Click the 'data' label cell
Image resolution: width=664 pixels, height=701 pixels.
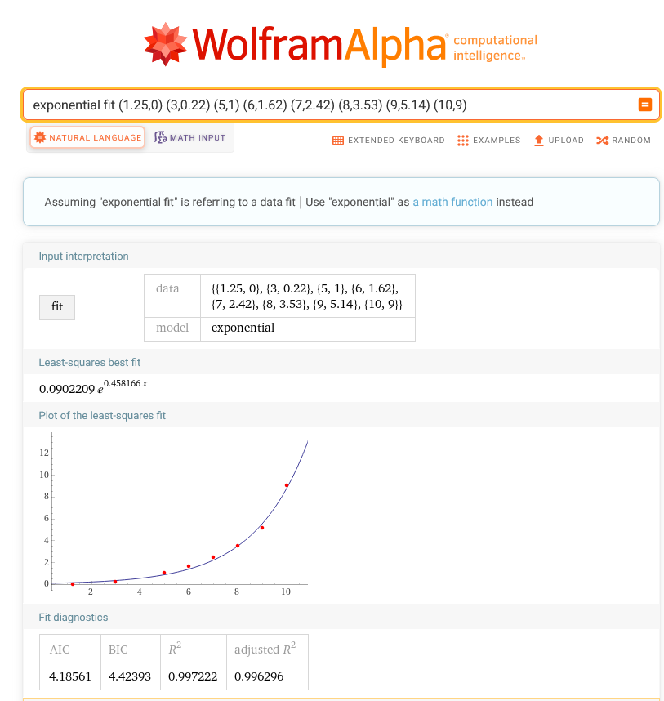[x=172, y=296]
